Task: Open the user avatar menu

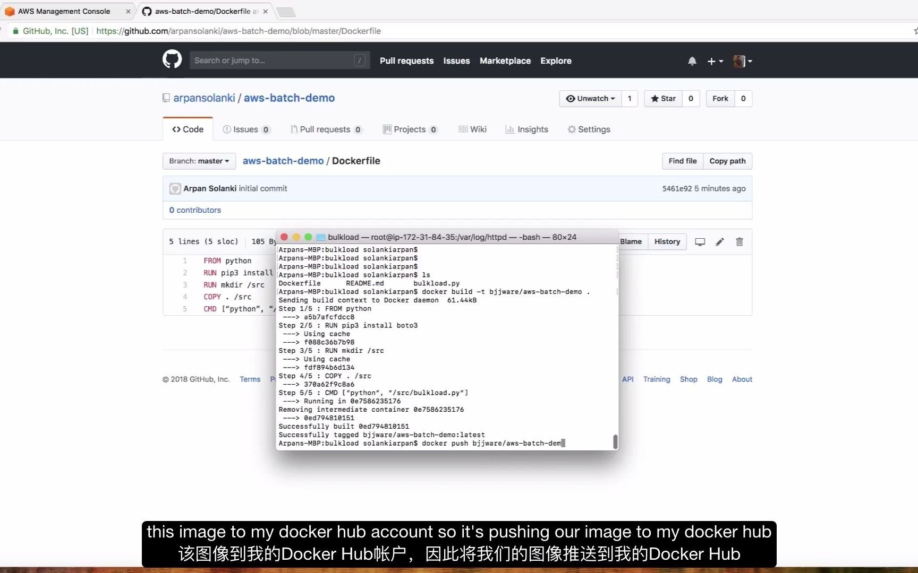Action: (x=742, y=61)
